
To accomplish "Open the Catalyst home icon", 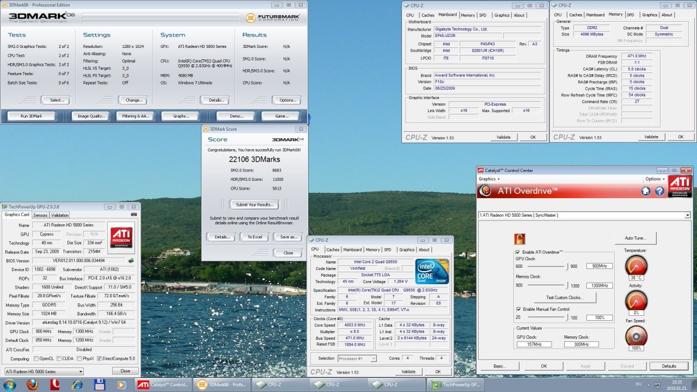I will click(646, 191).
